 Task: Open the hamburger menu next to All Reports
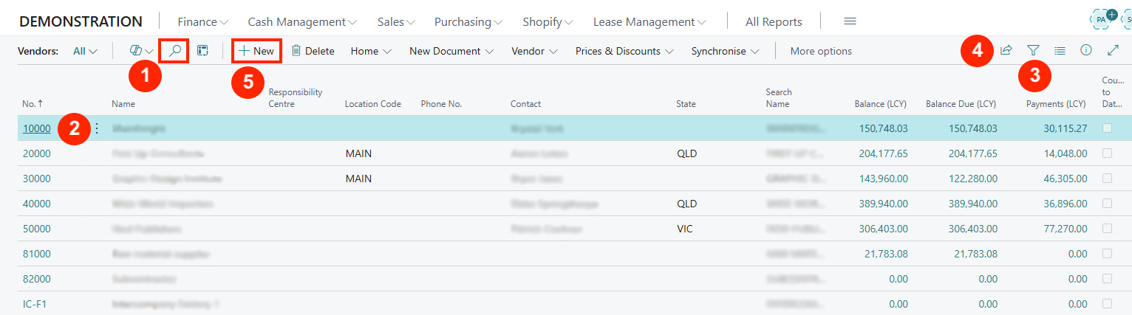pyautogui.click(x=850, y=21)
